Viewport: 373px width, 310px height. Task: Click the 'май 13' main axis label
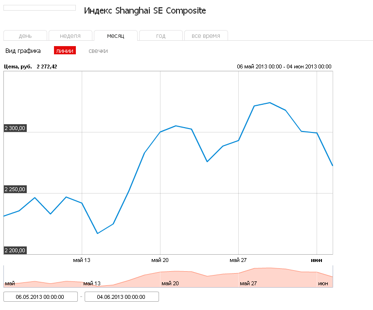pyautogui.click(x=82, y=260)
